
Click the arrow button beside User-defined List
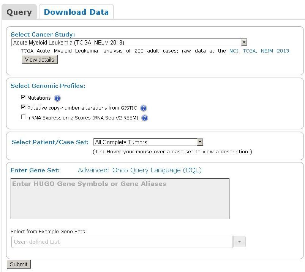[x=239, y=242]
